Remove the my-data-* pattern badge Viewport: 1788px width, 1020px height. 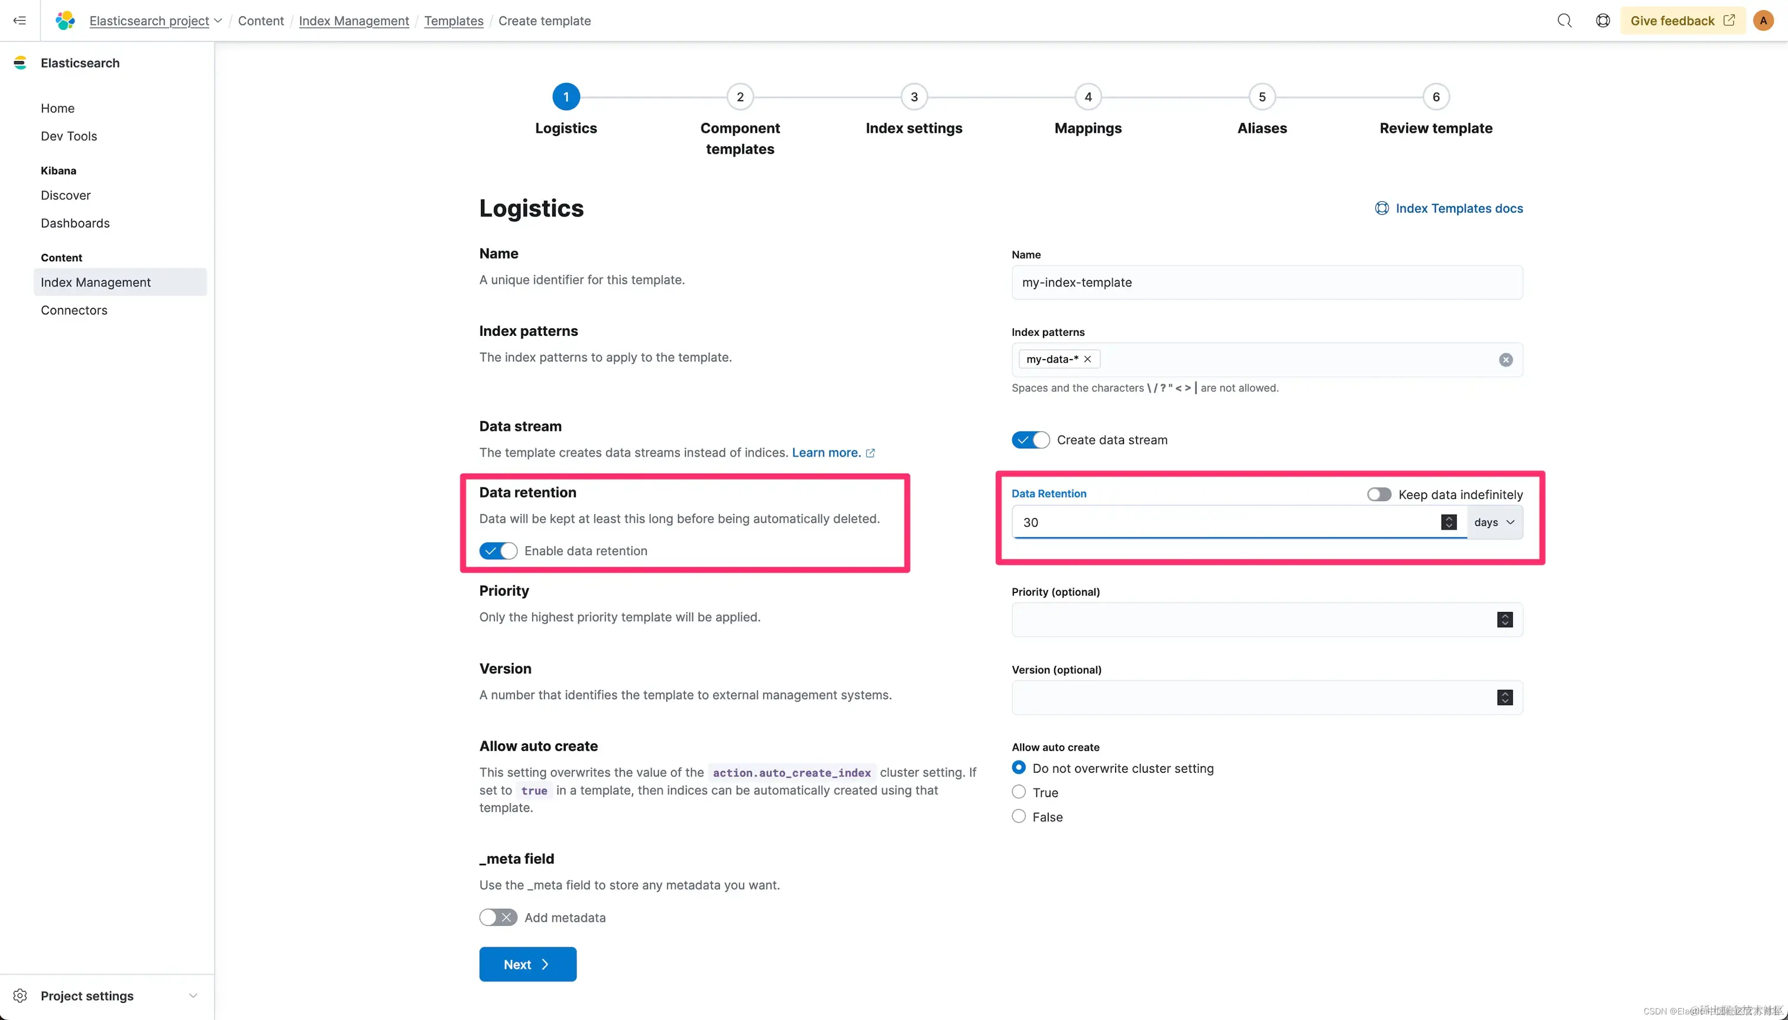[x=1088, y=360]
